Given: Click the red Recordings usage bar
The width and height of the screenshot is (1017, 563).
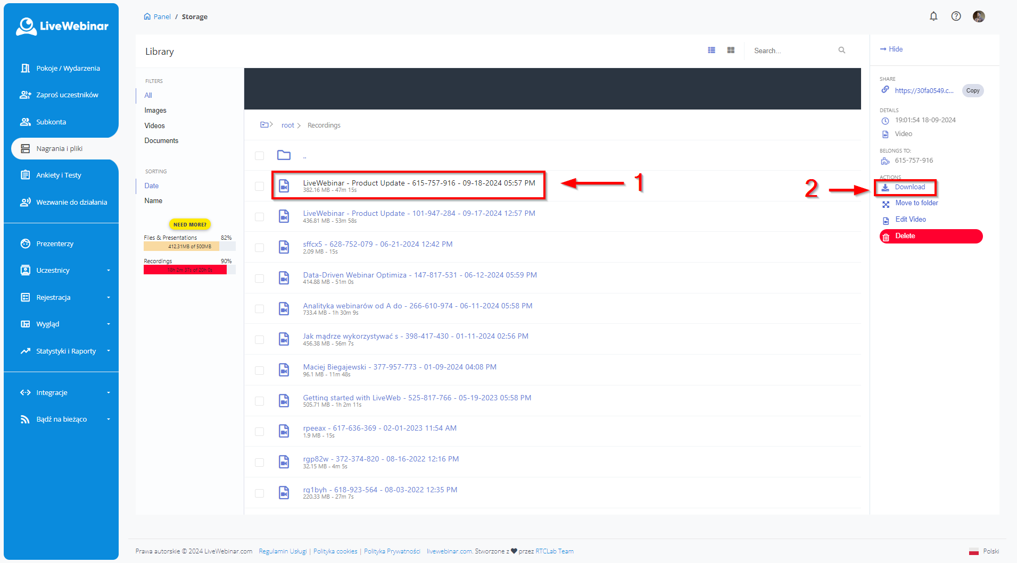Looking at the screenshot, I should 185,270.
